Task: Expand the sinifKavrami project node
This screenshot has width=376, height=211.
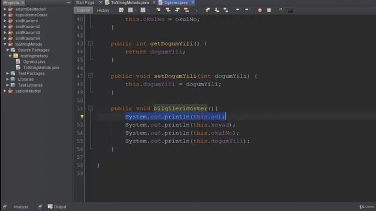Action: point(5,21)
